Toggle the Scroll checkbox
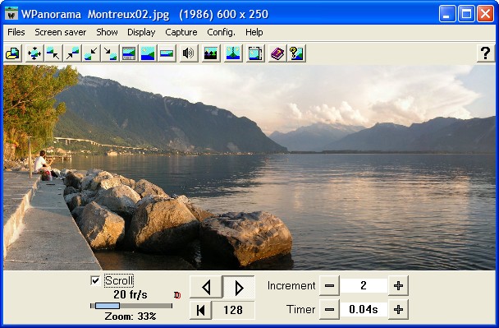 tap(95, 280)
